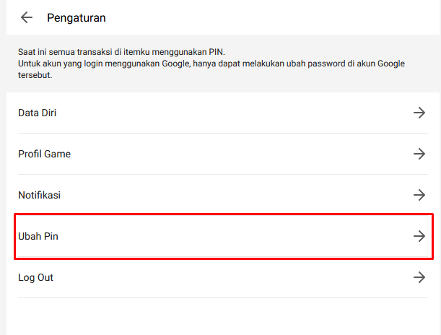Image resolution: width=441 pixels, height=335 pixels.
Task: Expand the Profil Game settings row
Action: 217,154
